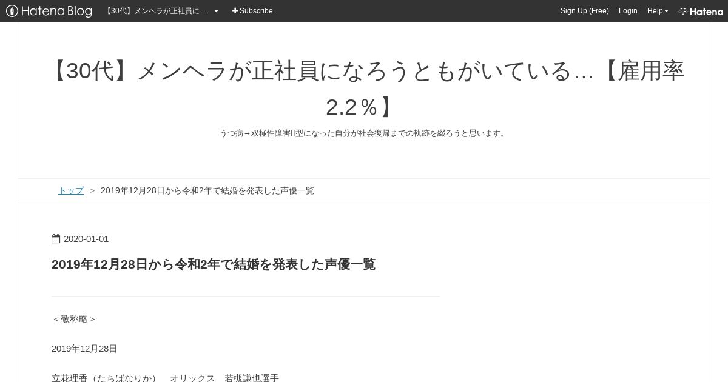Select blog name text in top bar

(156, 11)
